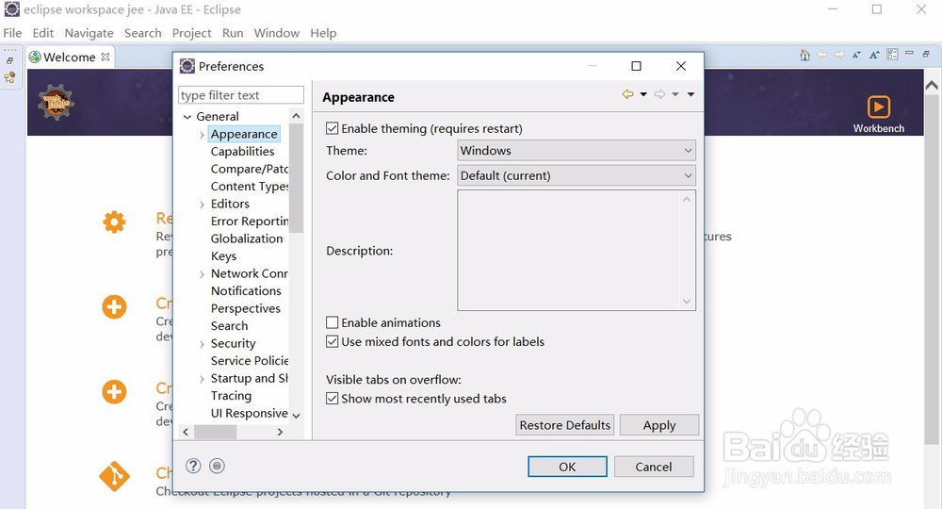
Task: Click the OK button
Action: tap(567, 467)
